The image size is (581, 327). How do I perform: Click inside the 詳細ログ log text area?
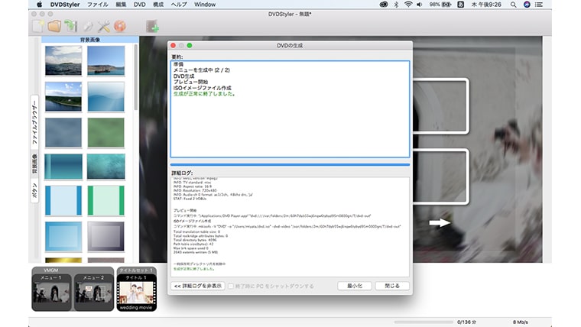(290, 227)
